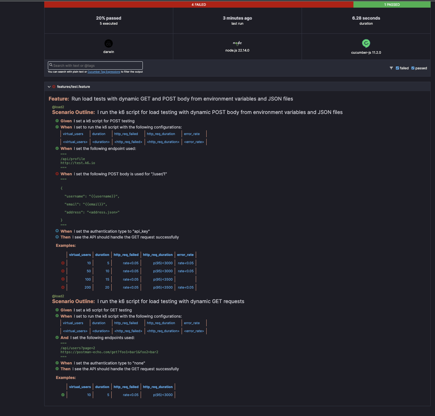Click failed status icon beside features/test.feature
435x416 pixels.
coord(54,87)
